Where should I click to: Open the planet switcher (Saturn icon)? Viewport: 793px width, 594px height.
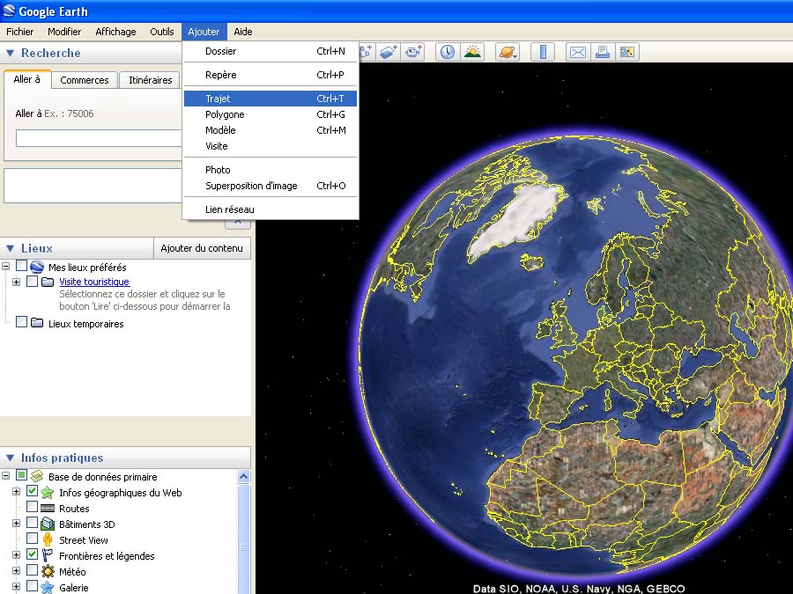[x=508, y=52]
